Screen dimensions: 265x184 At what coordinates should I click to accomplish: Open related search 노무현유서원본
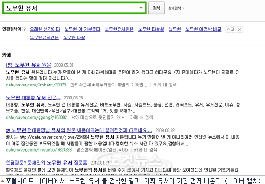click(x=119, y=29)
